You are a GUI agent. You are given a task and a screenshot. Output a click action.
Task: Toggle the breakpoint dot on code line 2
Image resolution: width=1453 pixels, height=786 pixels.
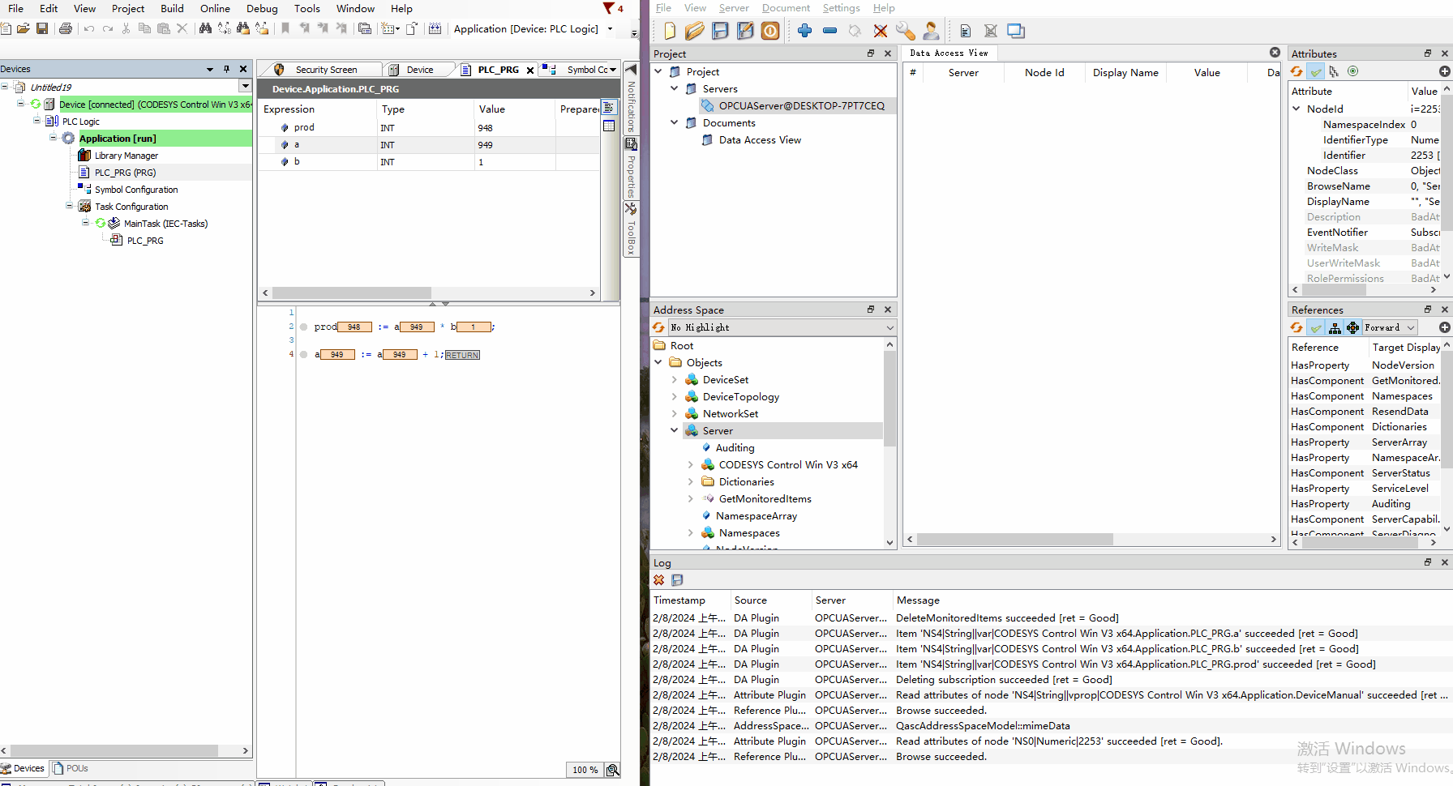point(304,327)
